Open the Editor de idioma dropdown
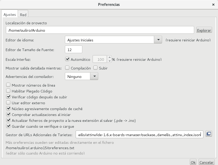Viewport: 218px width, 165px height. pos(159,40)
